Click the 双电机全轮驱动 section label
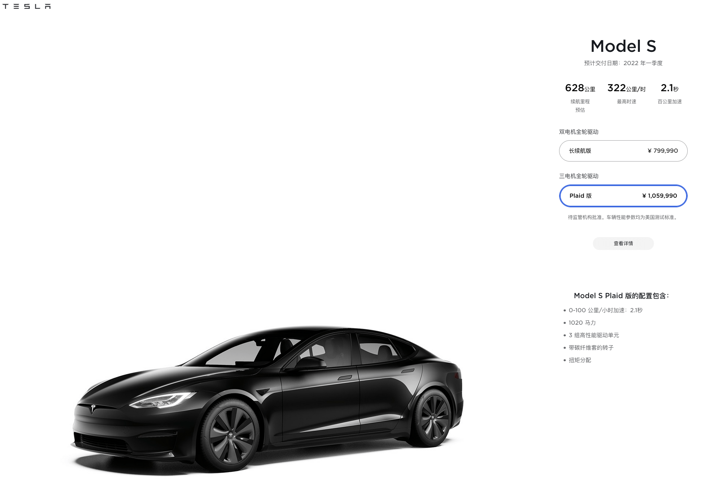Viewport: 707px width, 479px height. point(579,132)
